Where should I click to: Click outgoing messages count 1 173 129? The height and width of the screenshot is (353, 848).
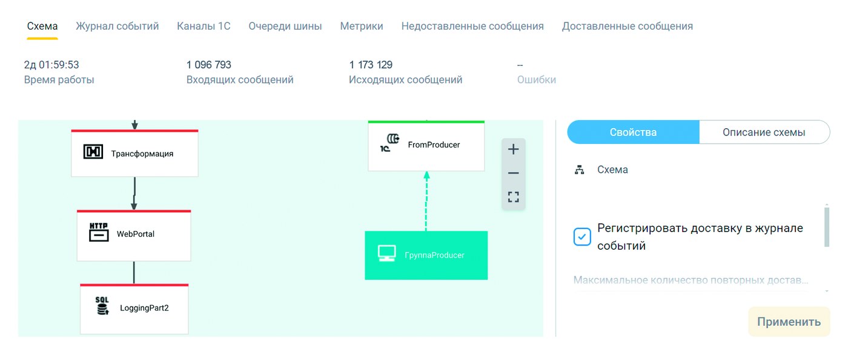pos(371,65)
